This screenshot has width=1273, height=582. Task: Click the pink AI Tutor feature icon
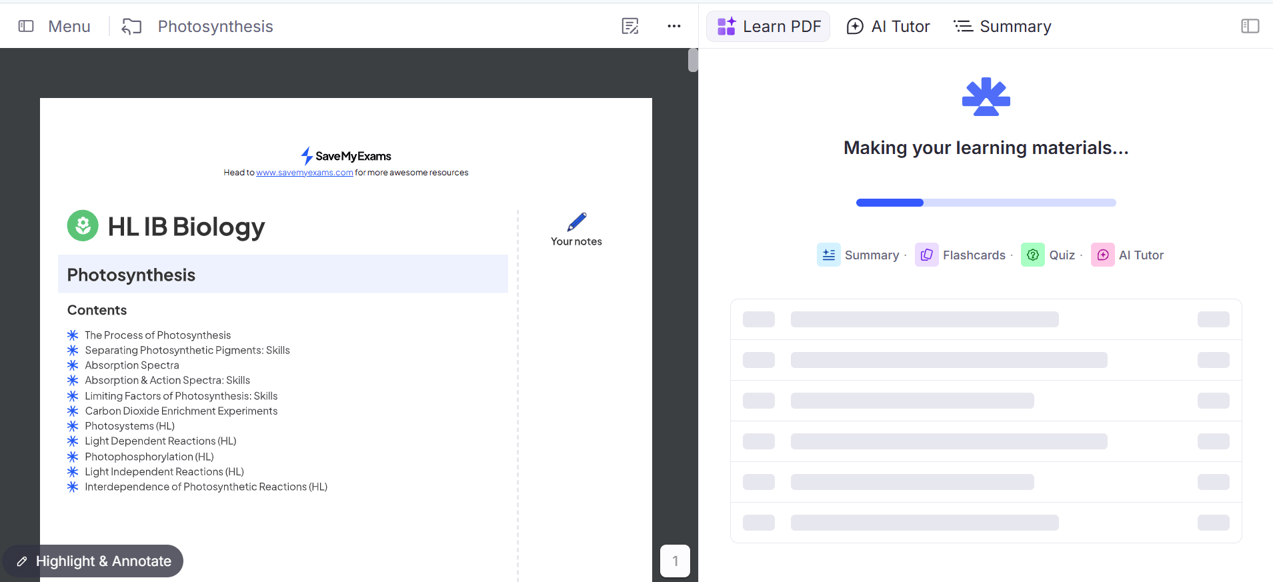click(x=1103, y=255)
